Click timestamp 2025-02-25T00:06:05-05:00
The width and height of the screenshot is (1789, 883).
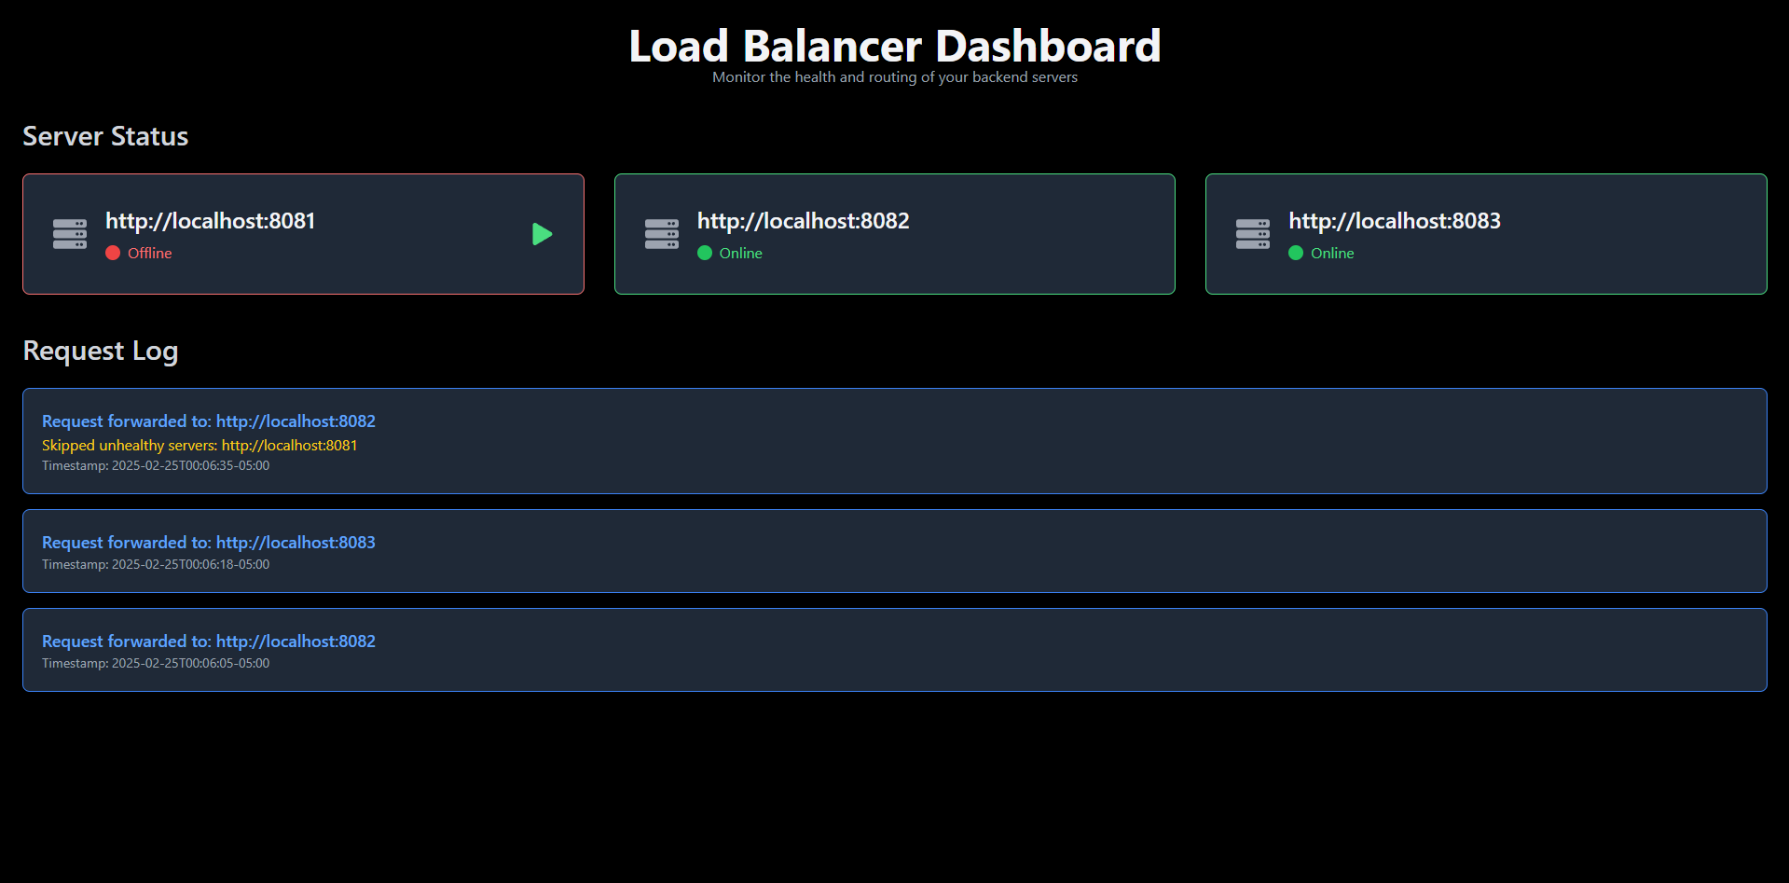click(156, 663)
